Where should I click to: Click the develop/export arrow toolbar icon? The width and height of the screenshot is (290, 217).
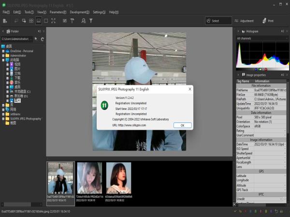click(24, 21)
